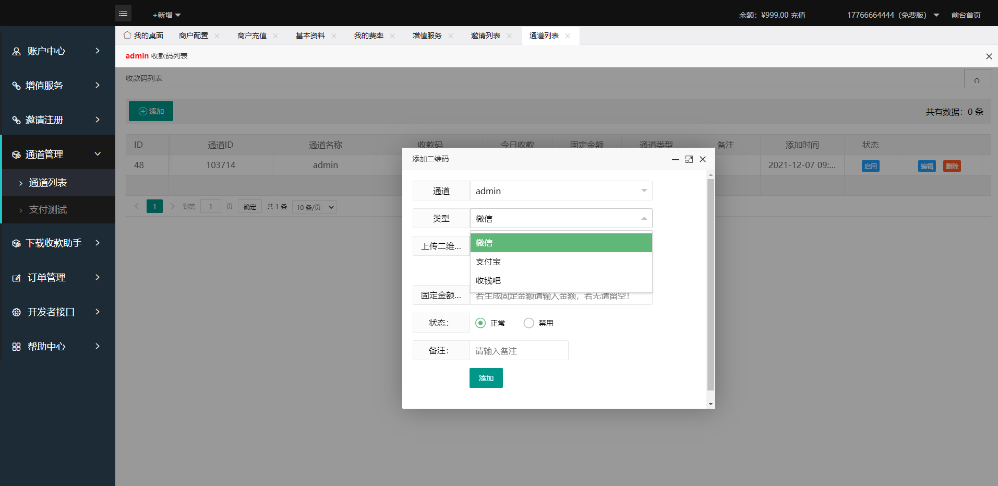Toggle the 启用 status badge in table row
The image size is (998, 486).
pos(870,166)
